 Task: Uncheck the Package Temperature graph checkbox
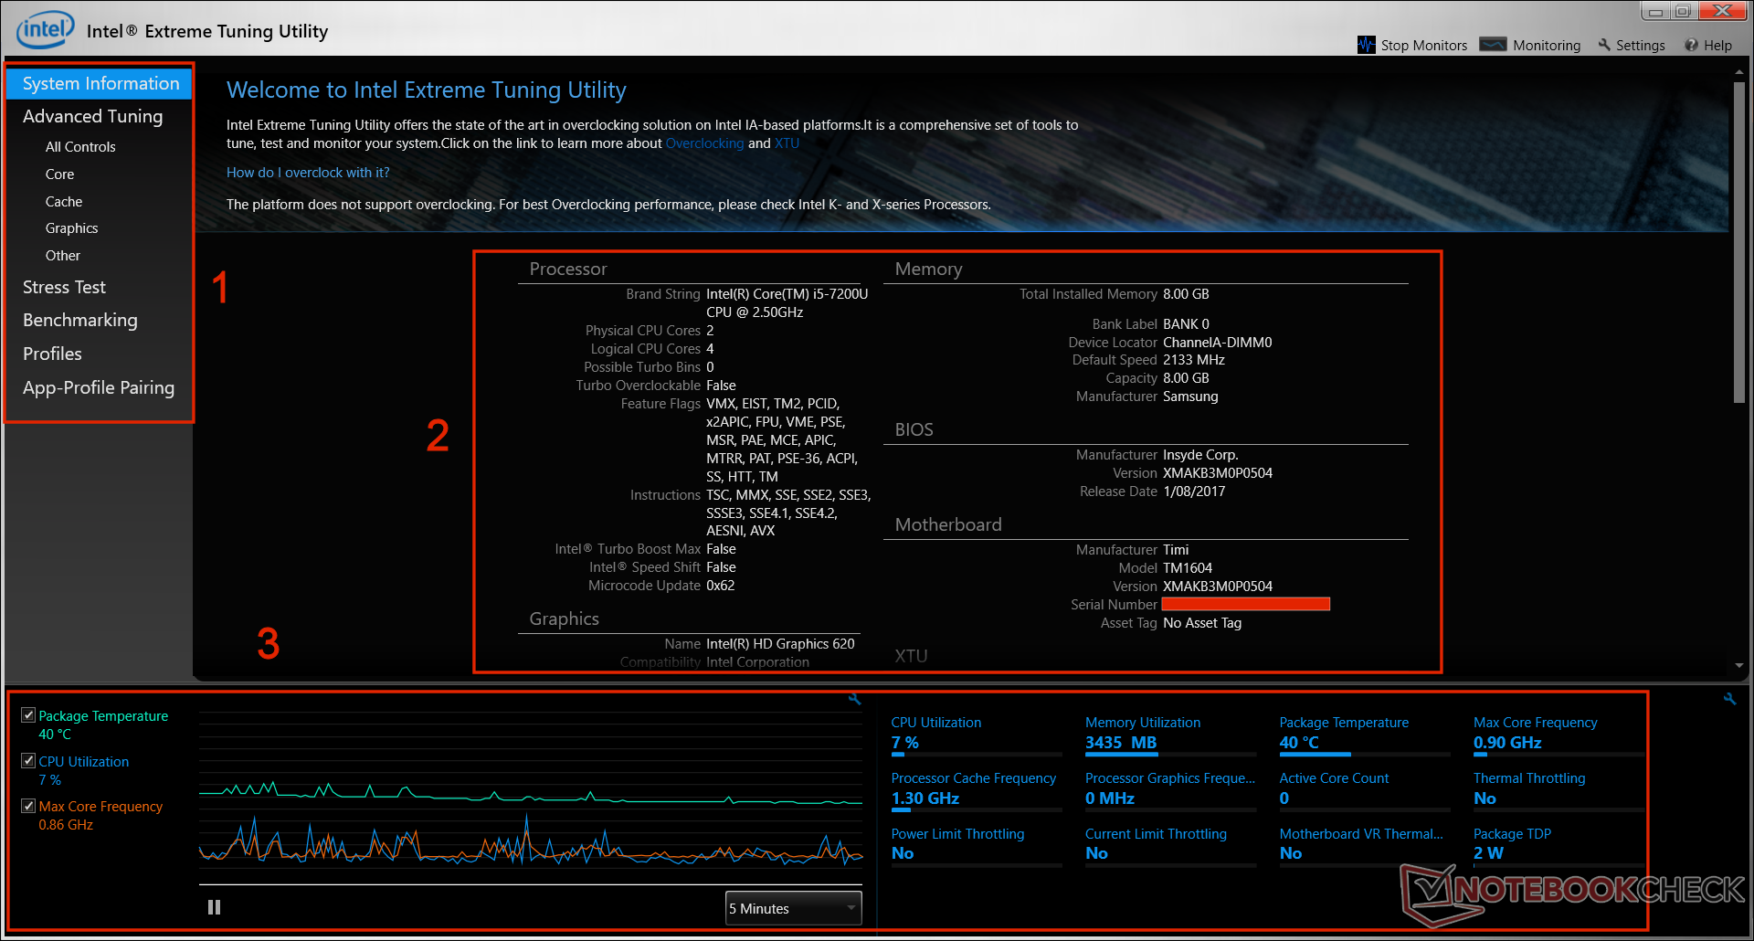[x=27, y=714]
